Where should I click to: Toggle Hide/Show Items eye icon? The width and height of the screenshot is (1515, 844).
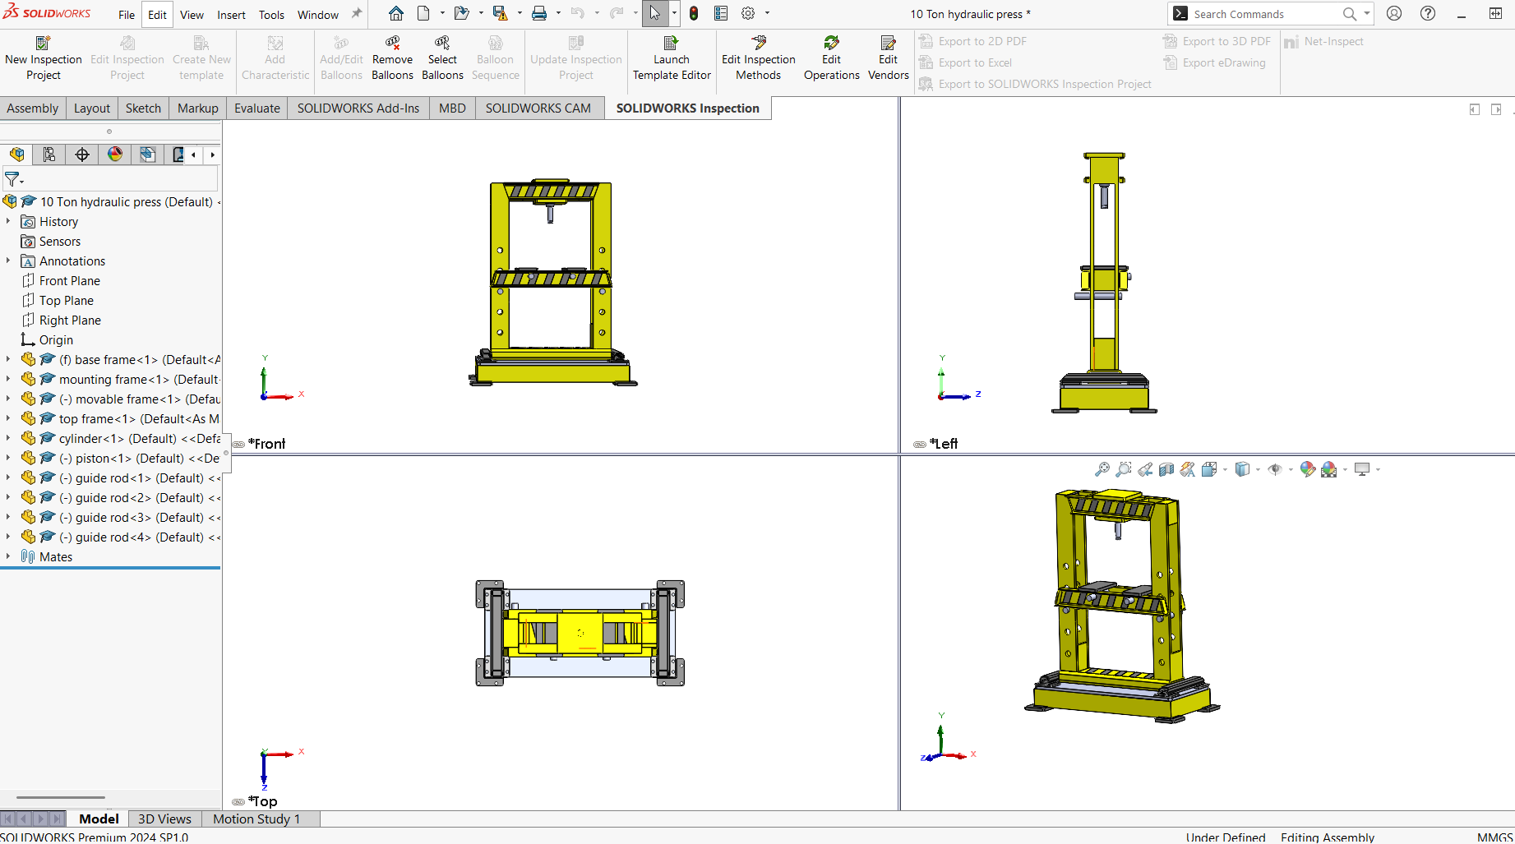tap(1274, 469)
